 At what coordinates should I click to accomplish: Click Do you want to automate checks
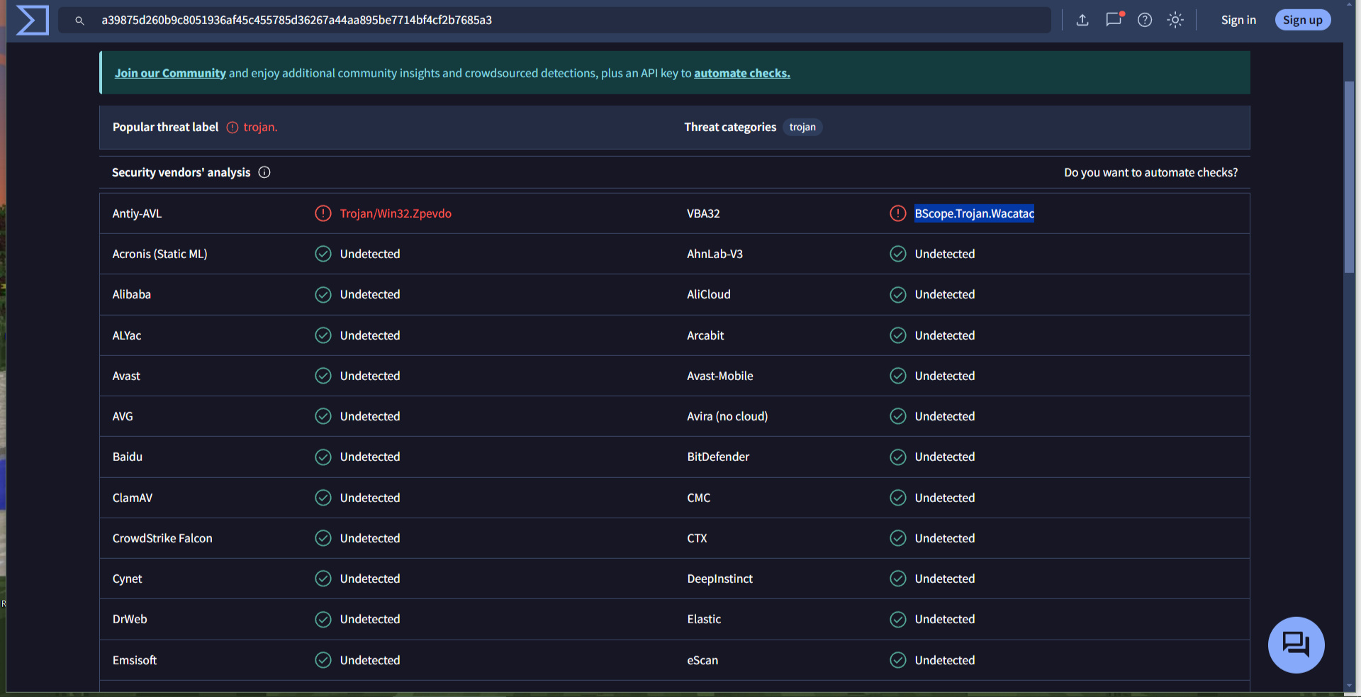1150,172
